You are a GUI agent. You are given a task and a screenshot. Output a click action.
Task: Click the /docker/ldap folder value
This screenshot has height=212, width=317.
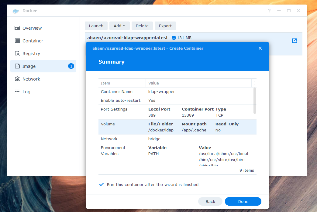pos(161,130)
